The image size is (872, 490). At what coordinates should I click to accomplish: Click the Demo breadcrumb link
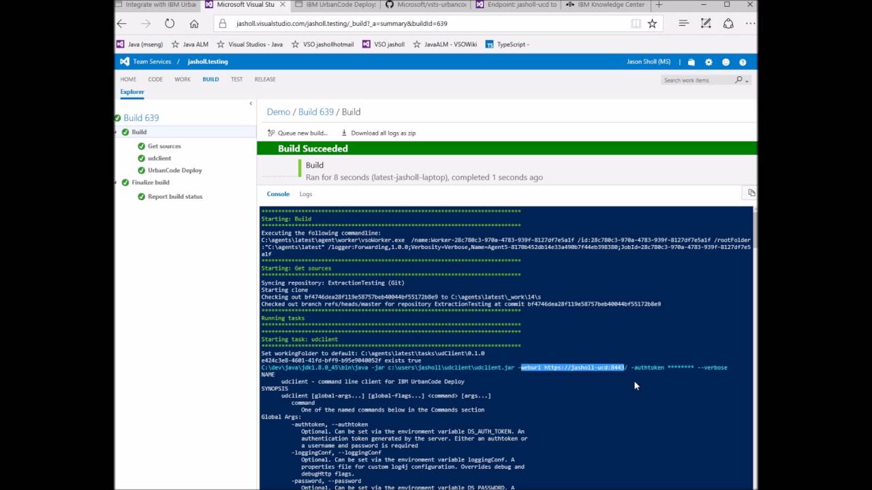[x=279, y=112]
